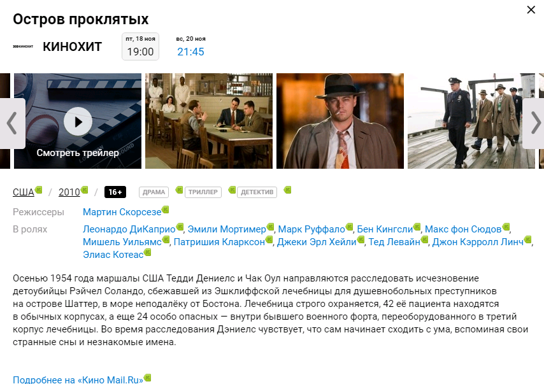The width and height of the screenshot is (544, 384).
Task: Open the ДРАМА genre tag
Action: (154, 192)
